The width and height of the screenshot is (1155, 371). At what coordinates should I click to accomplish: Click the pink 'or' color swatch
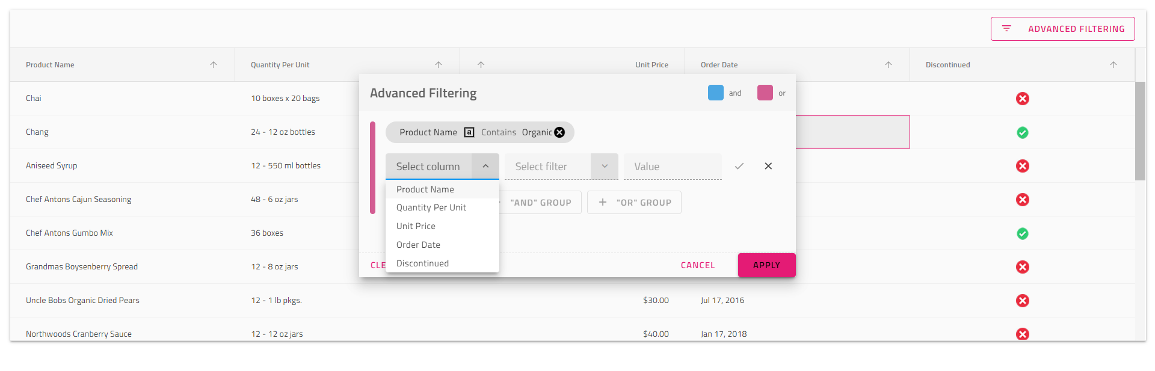pyautogui.click(x=765, y=93)
